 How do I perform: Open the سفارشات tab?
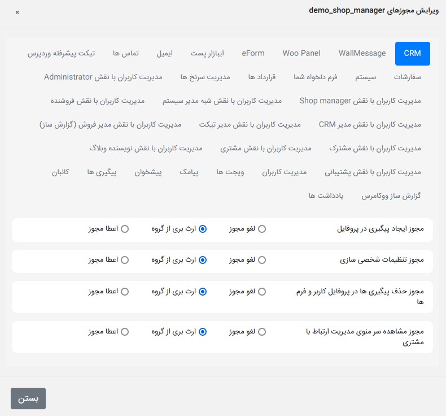click(406, 77)
